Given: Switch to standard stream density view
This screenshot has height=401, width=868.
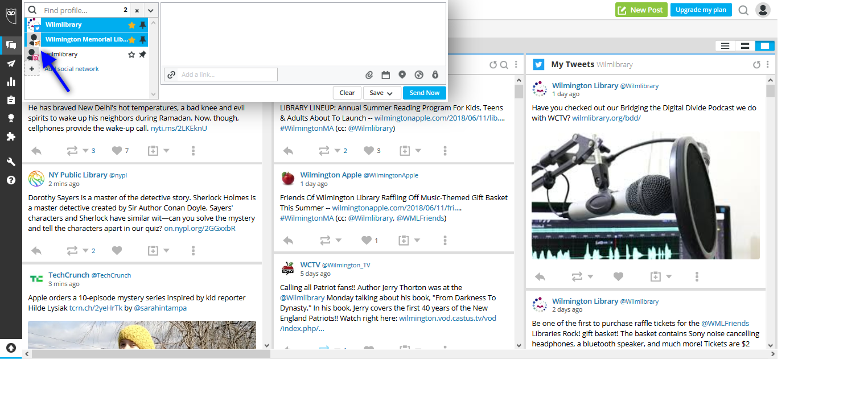Looking at the screenshot, I should point(744,46).
